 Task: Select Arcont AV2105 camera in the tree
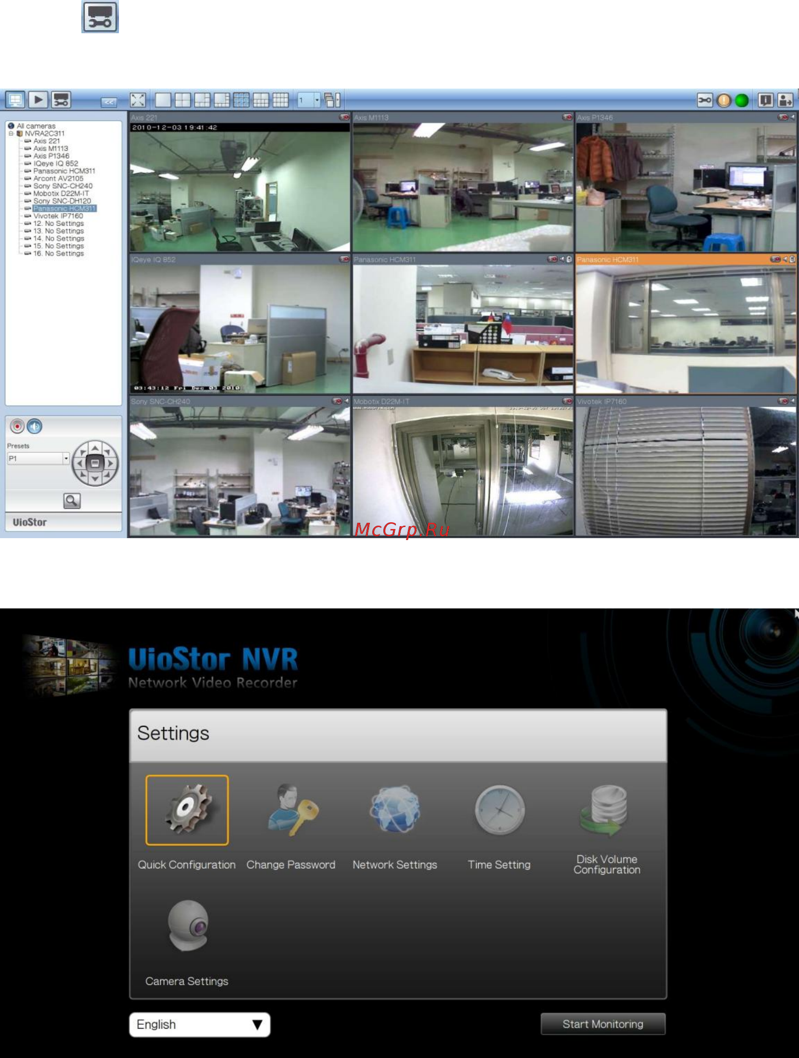(x=58, y=179)
